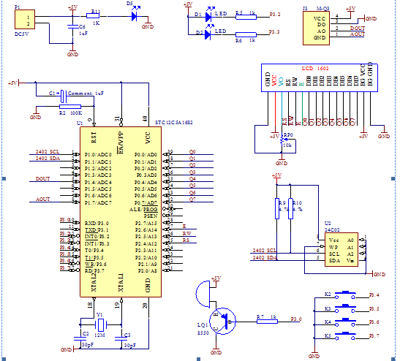The height and width of the screenshot is (361, 400).
Task: Click pin name ALE/PROG on U1
Action: [143, 210]
